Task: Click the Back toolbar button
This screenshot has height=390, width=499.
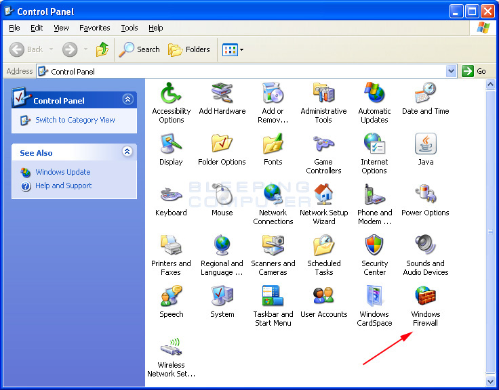Action: [x=26, y=49]
